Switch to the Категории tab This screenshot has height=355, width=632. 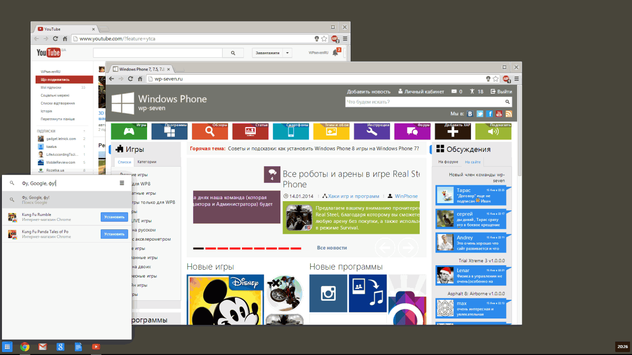(147, 162)
